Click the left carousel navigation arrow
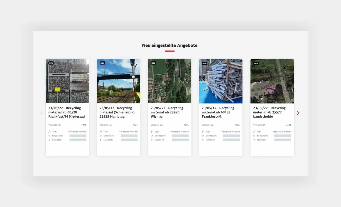The height and width of the screenshot is (207, 341). [41, 113]
